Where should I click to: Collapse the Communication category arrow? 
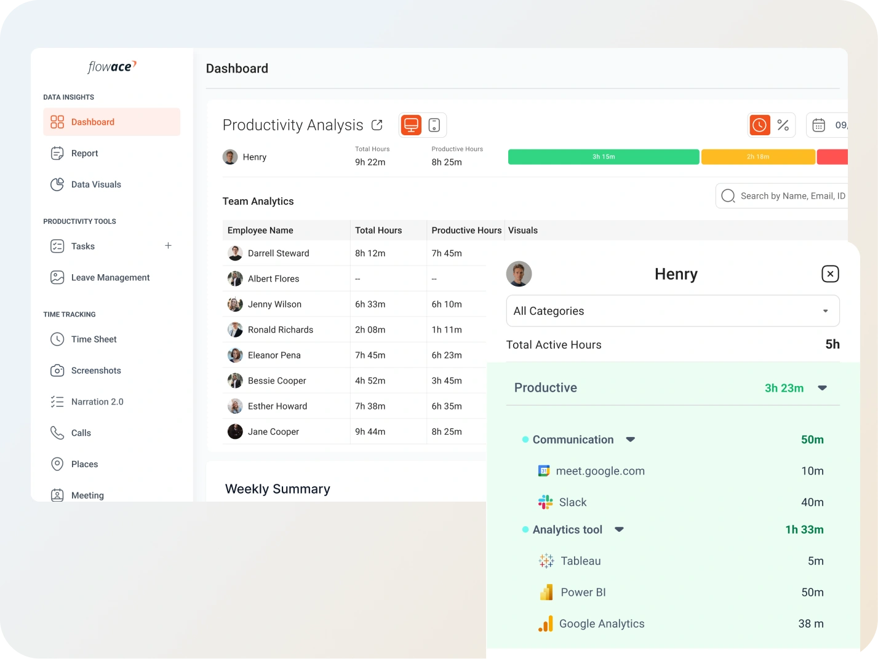tap(630, 440)
